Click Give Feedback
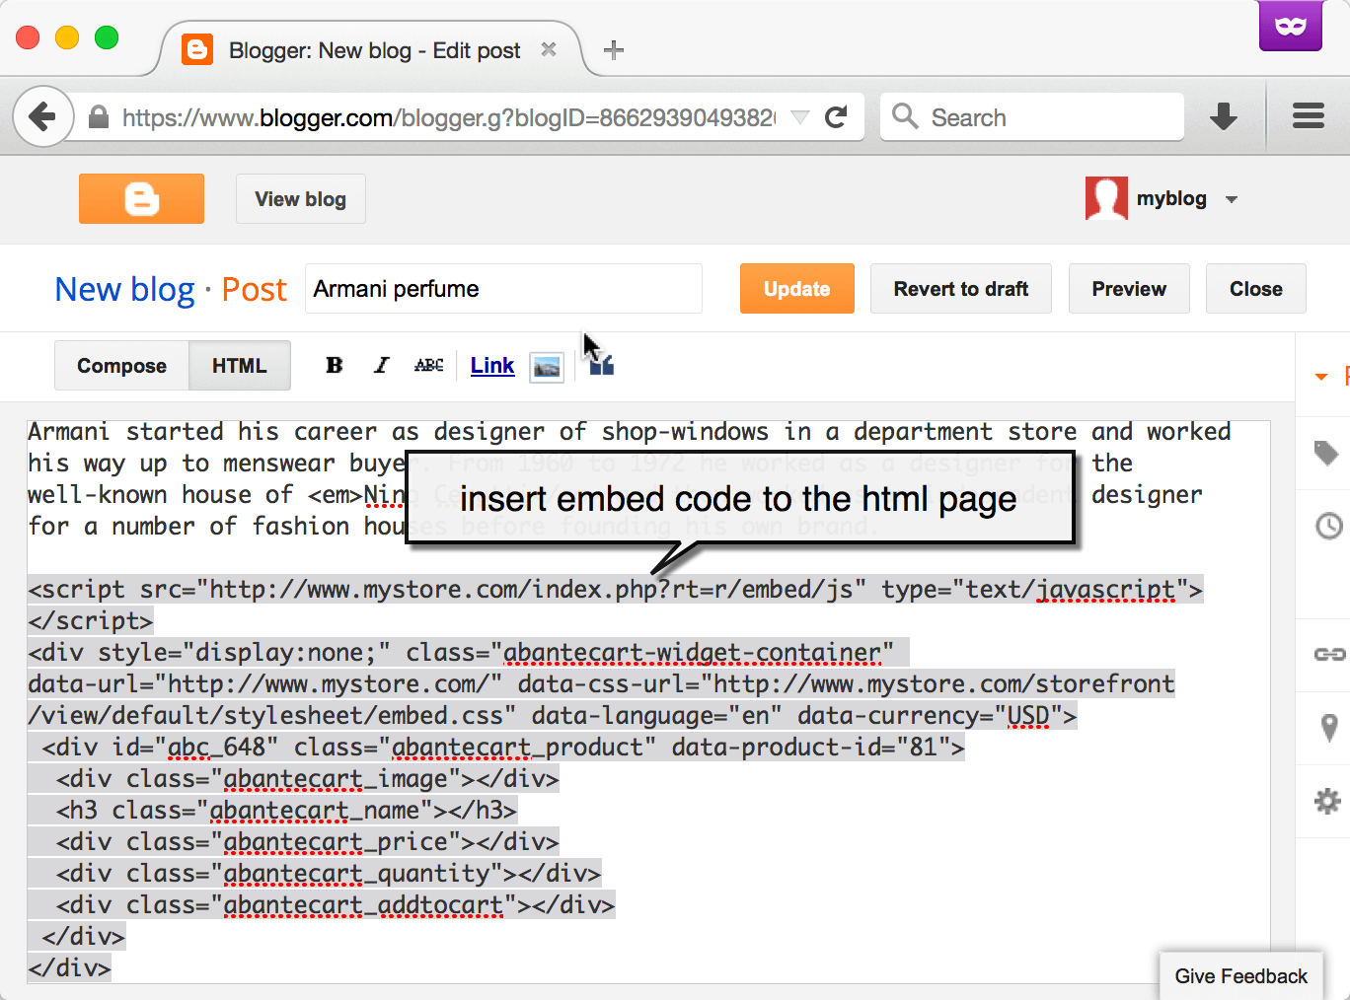Viewport: 1350px width, 1000px height. 1240,976
